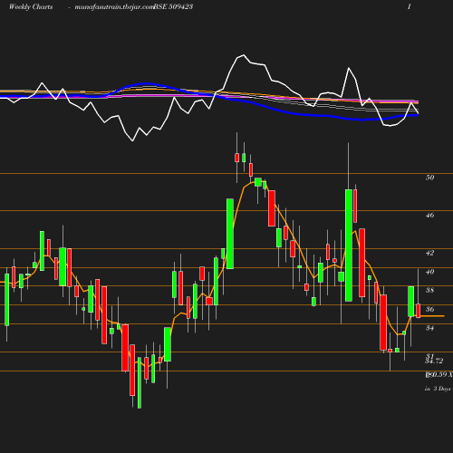Viewport: 453px width, 453px height.
Task: Click the price label '50'
Action: click(x=429, y=178)
